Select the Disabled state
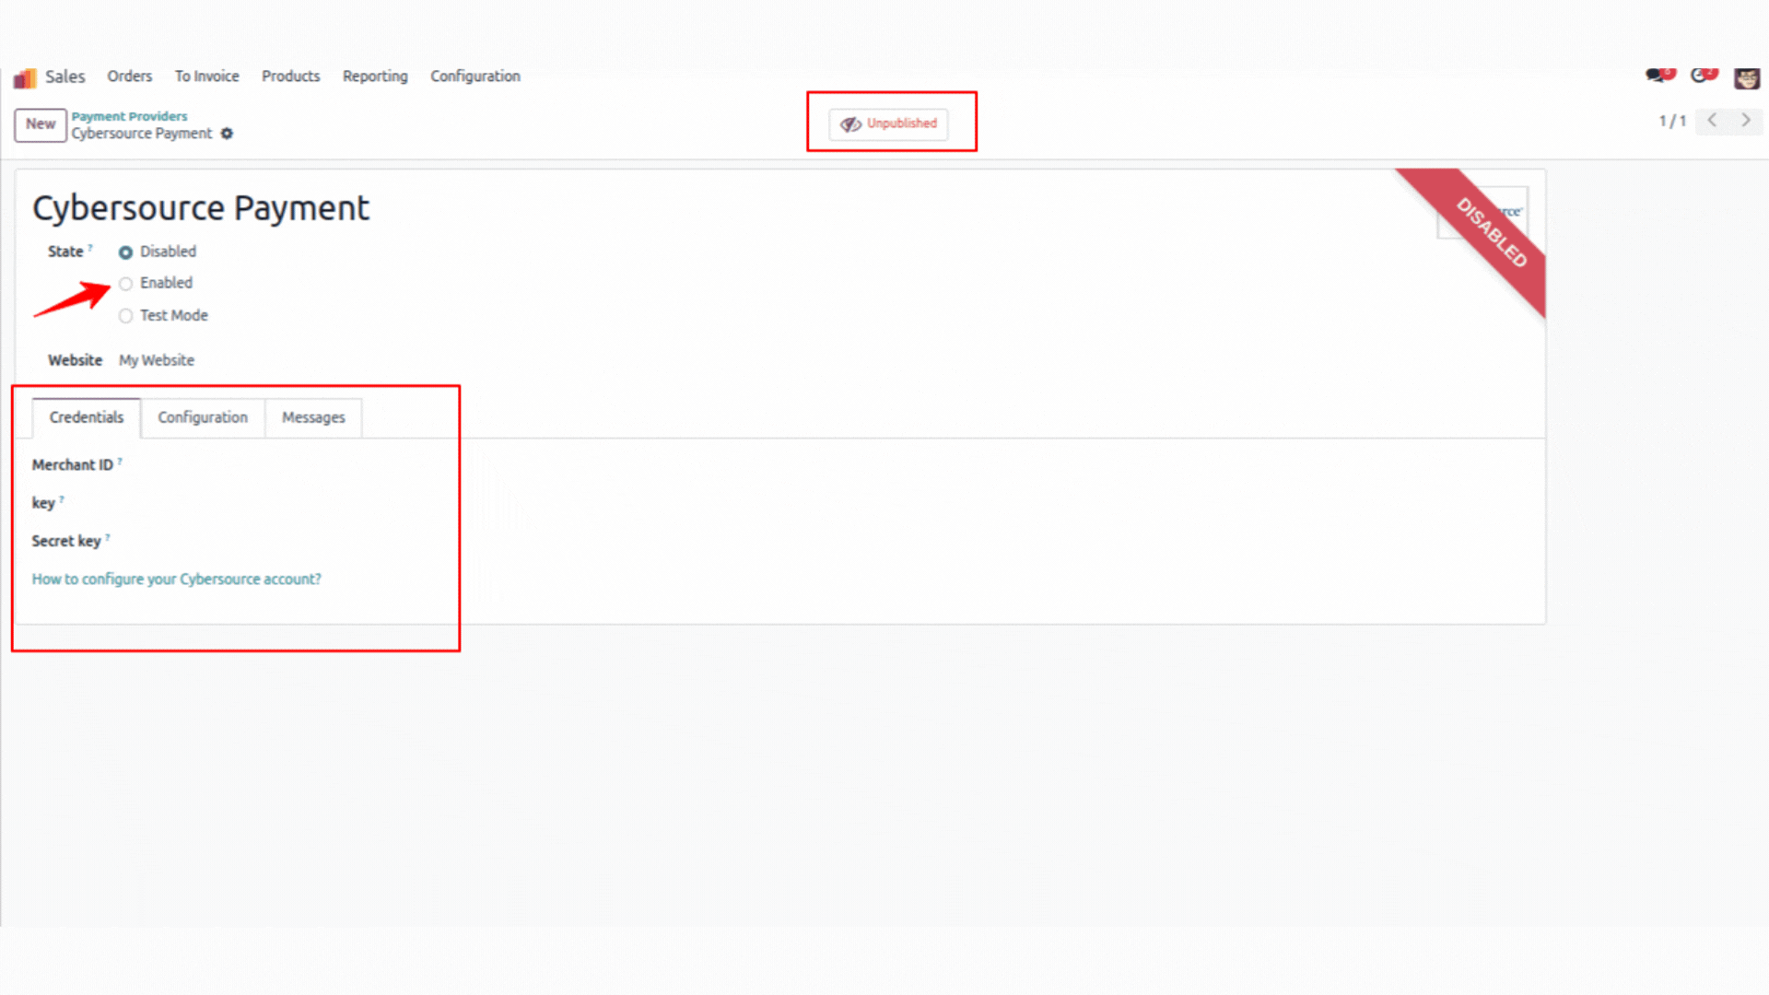Screen dimensions: 1769x995 click(126, 252)
